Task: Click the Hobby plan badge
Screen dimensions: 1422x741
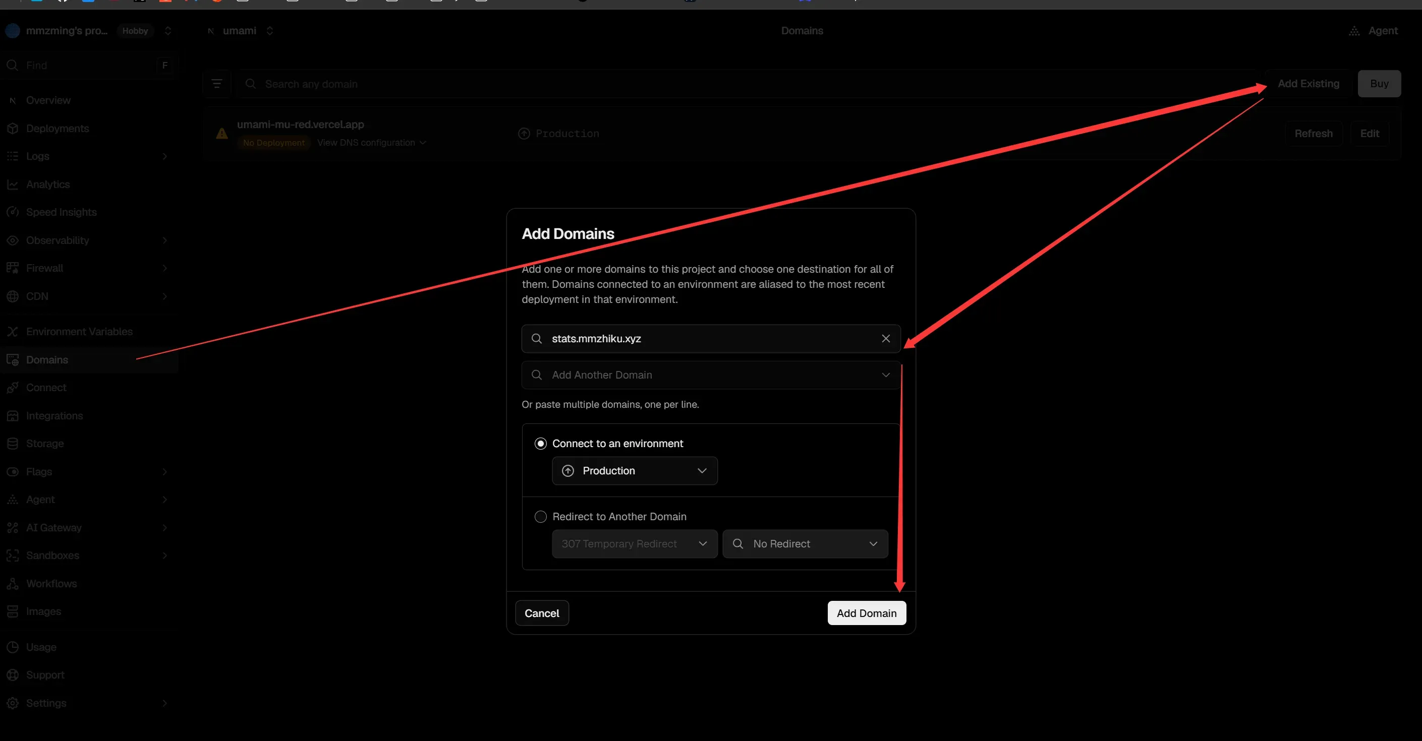Action: (x=135, y=31)
